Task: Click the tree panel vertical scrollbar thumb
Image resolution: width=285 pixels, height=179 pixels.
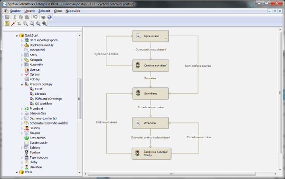Action: click(x=79, y=99)
